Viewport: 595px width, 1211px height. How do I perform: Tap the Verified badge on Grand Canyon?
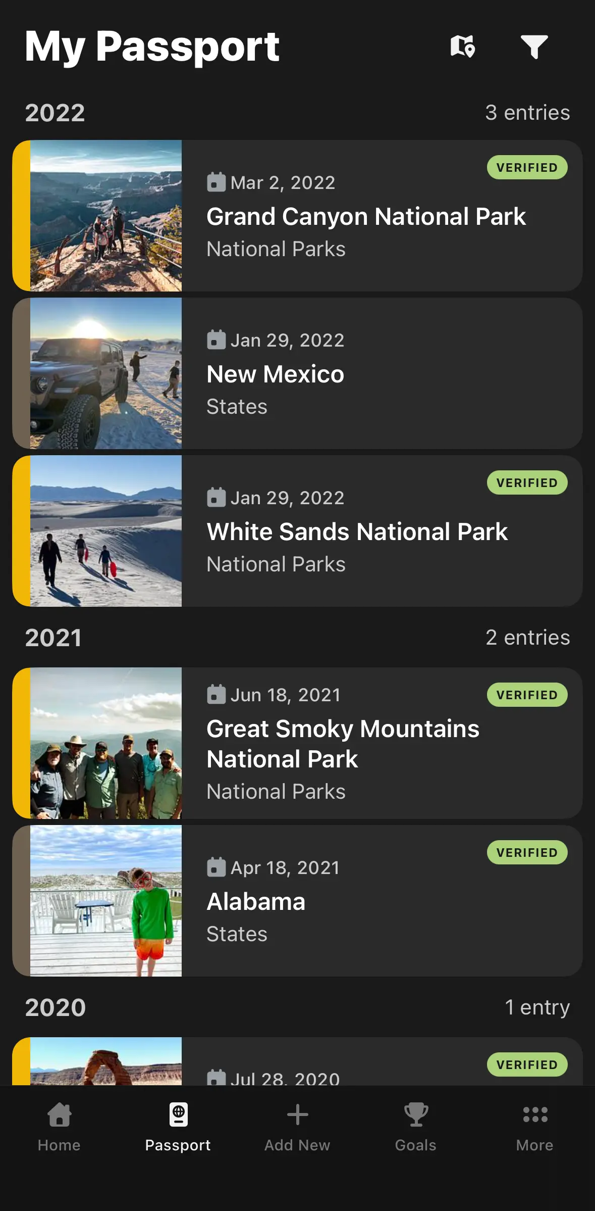(527, 168)
